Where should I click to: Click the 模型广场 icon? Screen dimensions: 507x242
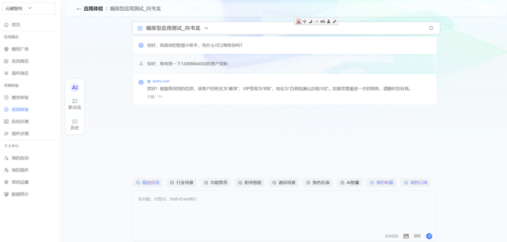(6, 49)
